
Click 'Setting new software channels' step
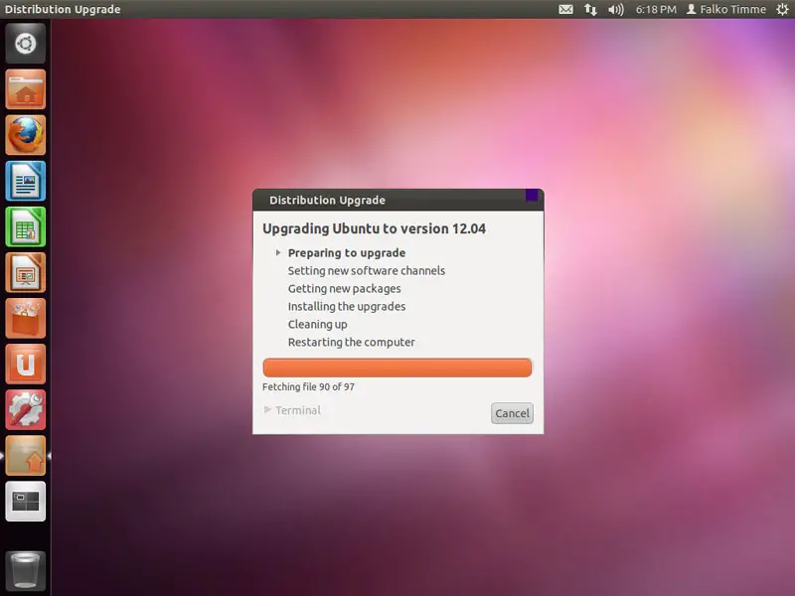coord(367,270)
